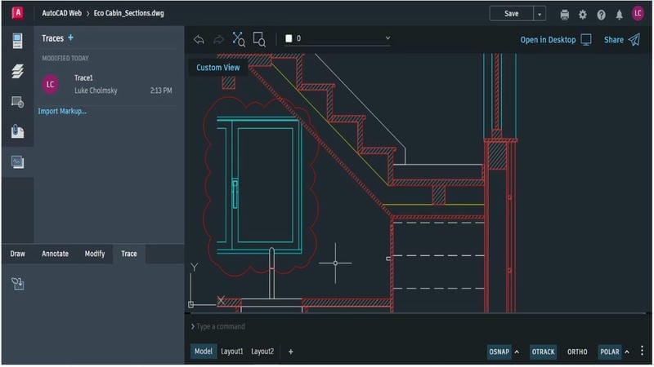
Task: Switch to the Layout2 tab
Action: [x=262, y=352]
